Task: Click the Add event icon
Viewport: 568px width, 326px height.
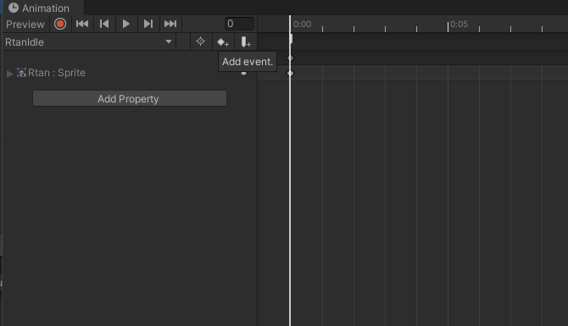Action: click(x=246, y=42)
